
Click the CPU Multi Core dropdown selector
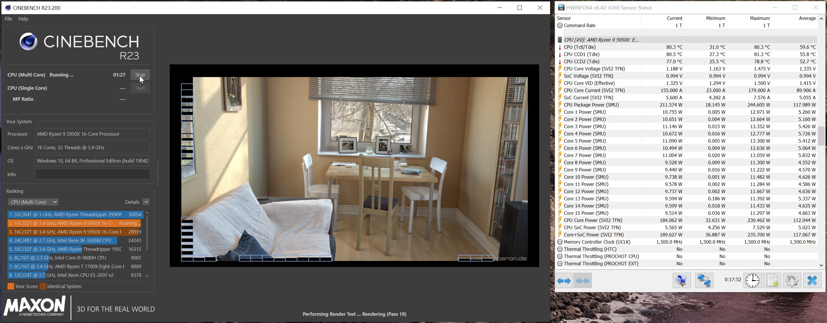[x=32, y=201]
